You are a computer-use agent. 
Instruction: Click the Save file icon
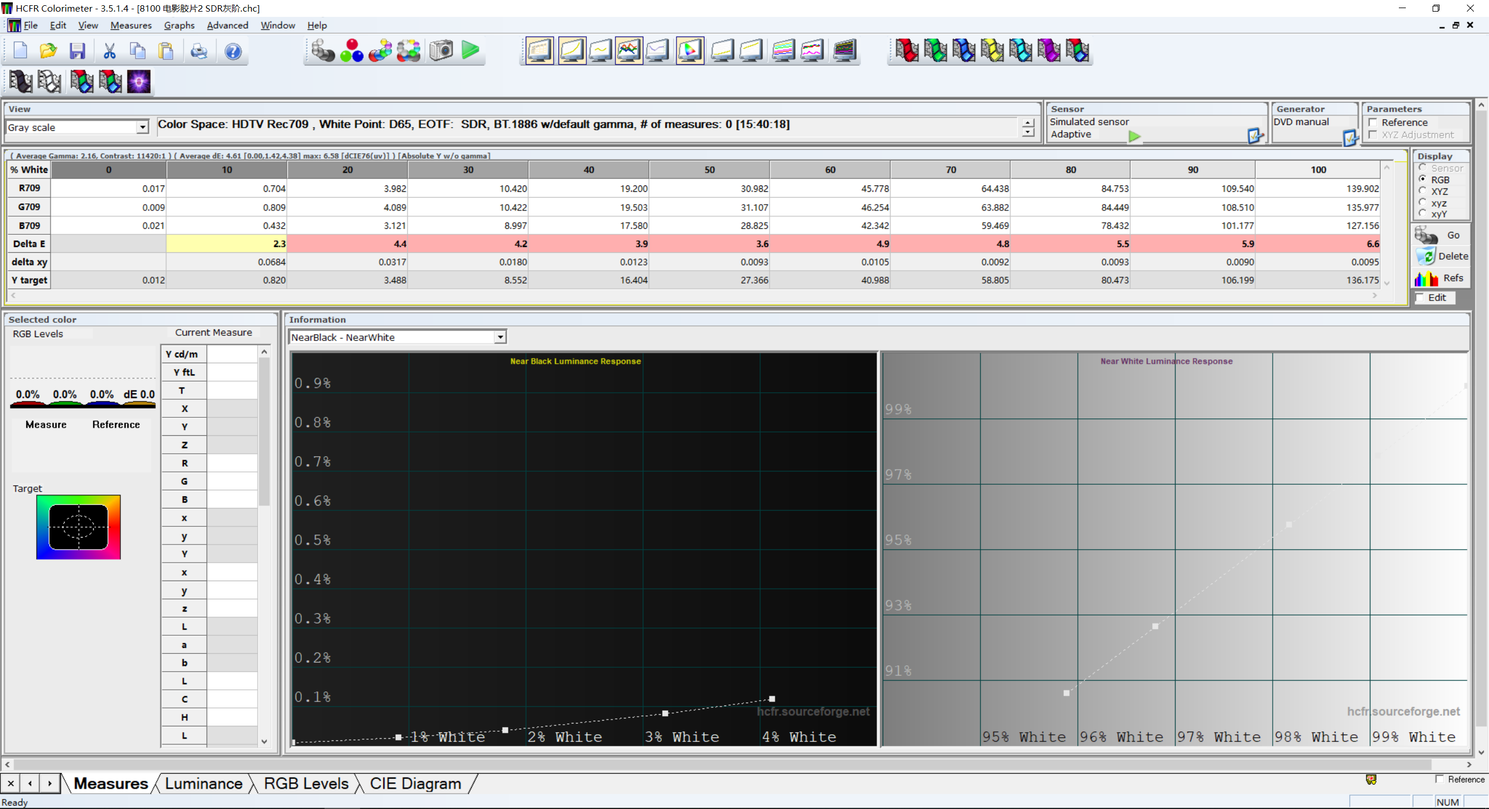pos(77,51)
